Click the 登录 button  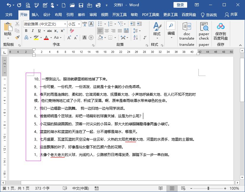180,5
